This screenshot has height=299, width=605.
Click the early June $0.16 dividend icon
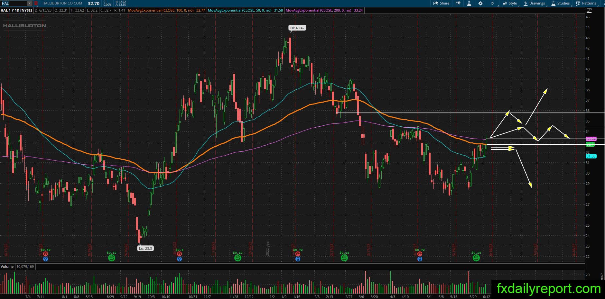coord(476,258)
